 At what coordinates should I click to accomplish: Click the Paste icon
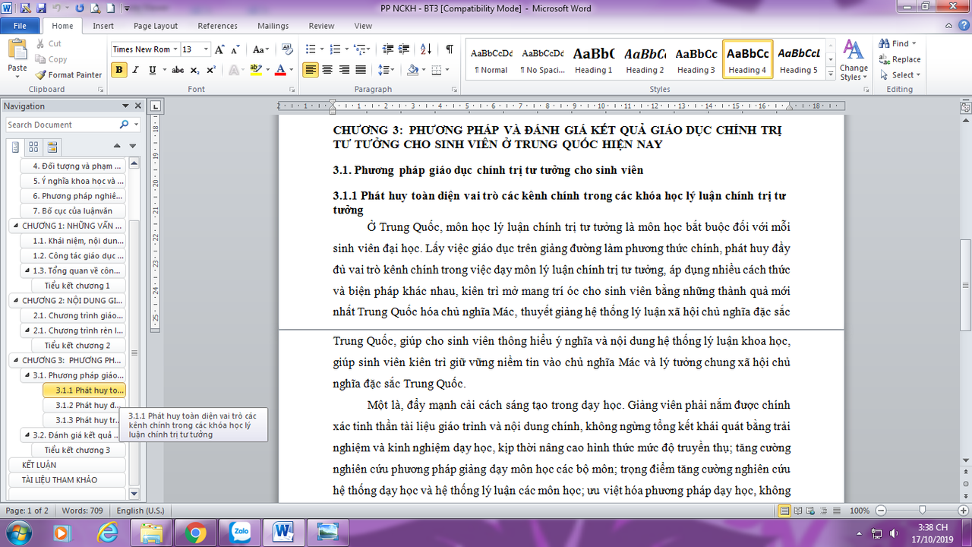point(17,51)
